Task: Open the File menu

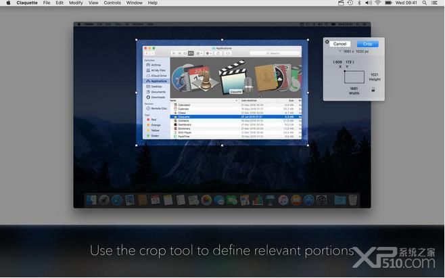Action: click(47, 3)
